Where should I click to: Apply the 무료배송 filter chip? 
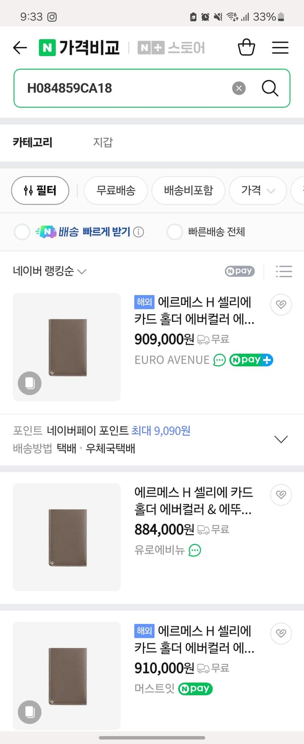[x=115, y=190]
